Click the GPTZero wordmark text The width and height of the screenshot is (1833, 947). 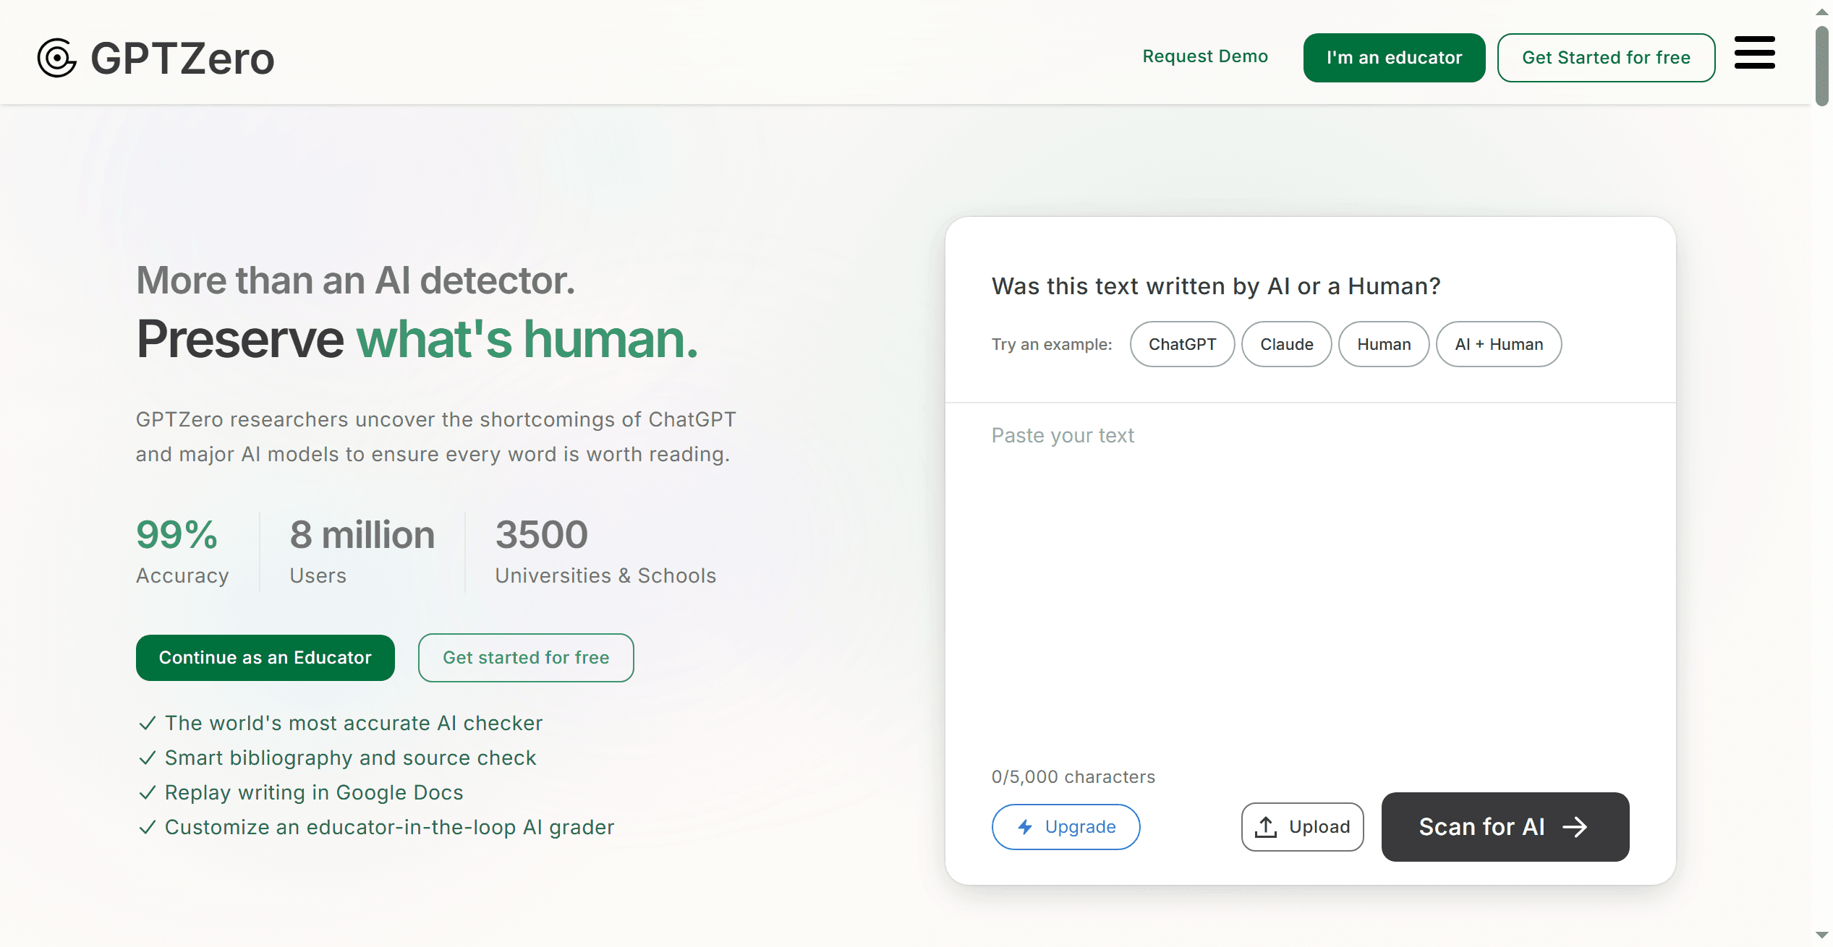[x=182, y=58]
